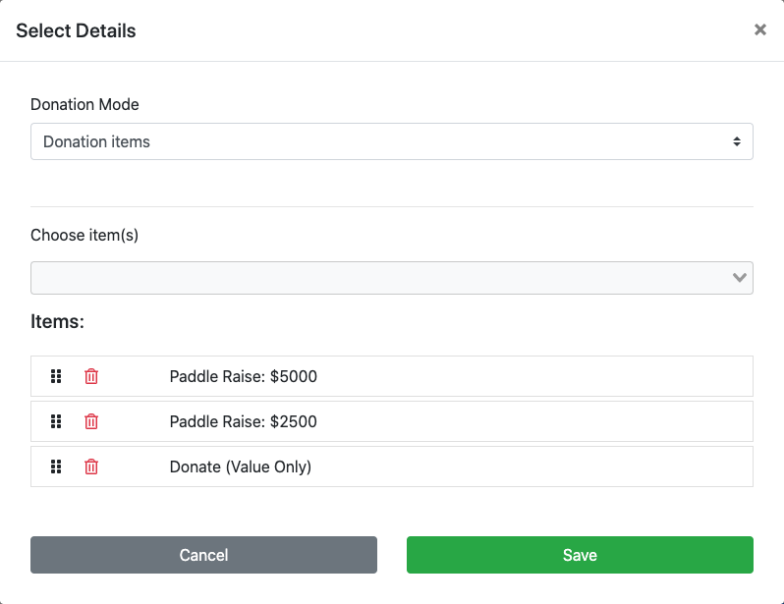784x604 pixels.
Task: Select the Paddle Raise: $5000 row text
Action: click(x=244, y=376)
